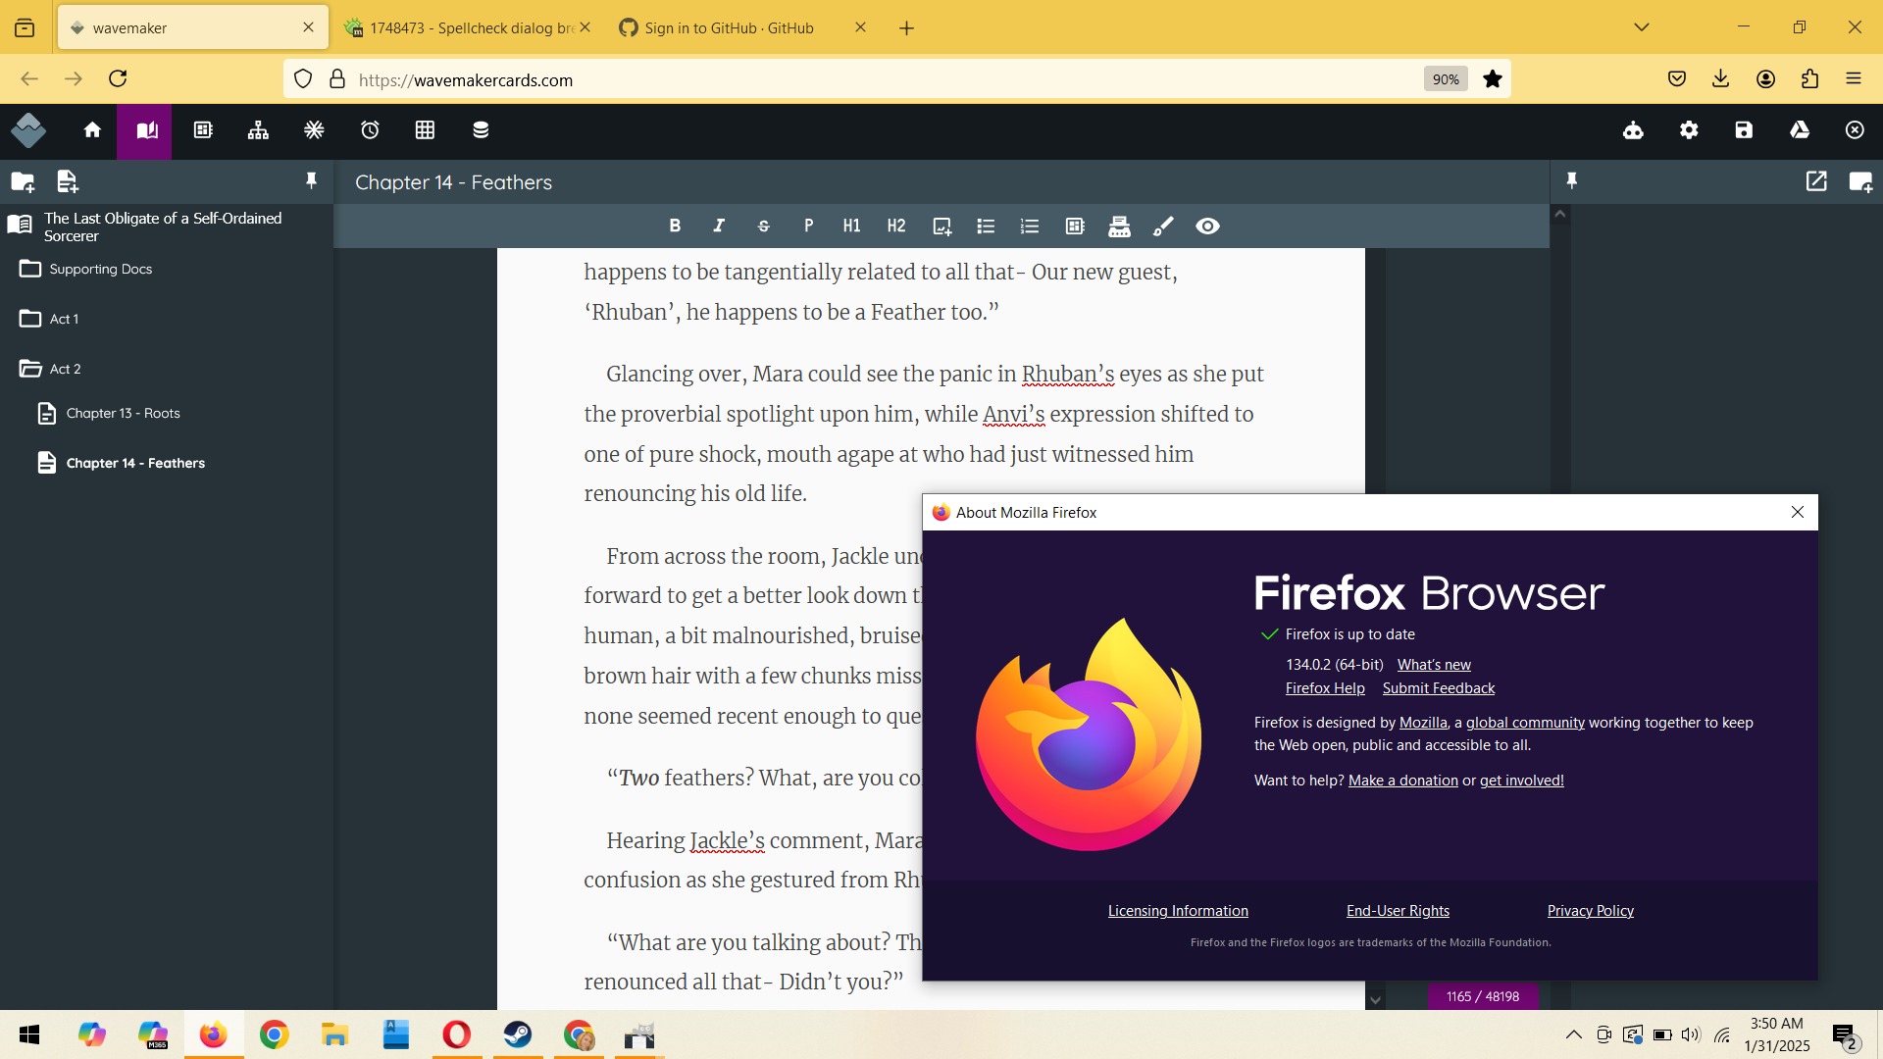Open the grid planner tool
Screen dimensions: 1883x1059
(x=425, y=130)
